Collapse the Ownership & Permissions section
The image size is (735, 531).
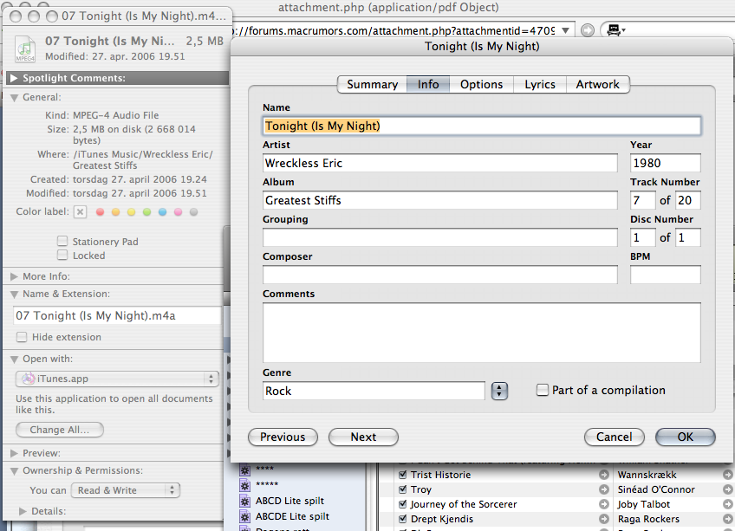click(14, 471)
